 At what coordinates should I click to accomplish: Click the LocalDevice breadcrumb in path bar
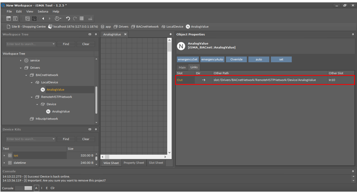coord(172,27)
